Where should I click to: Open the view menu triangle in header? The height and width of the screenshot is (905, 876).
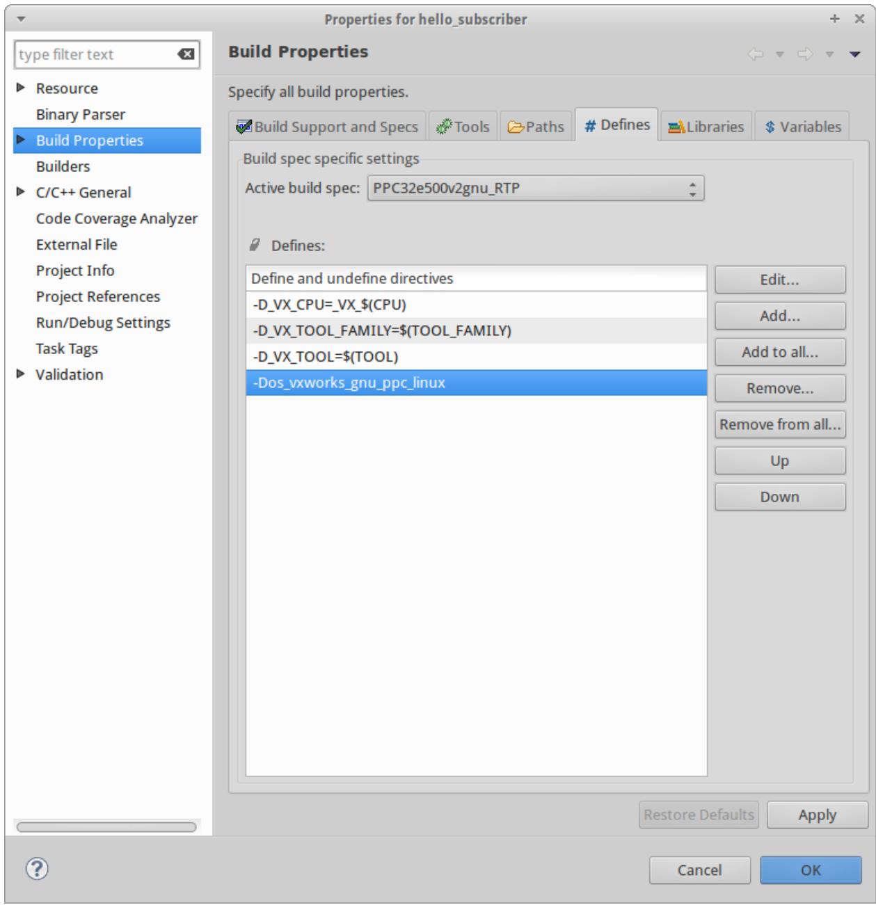point(855,54)
